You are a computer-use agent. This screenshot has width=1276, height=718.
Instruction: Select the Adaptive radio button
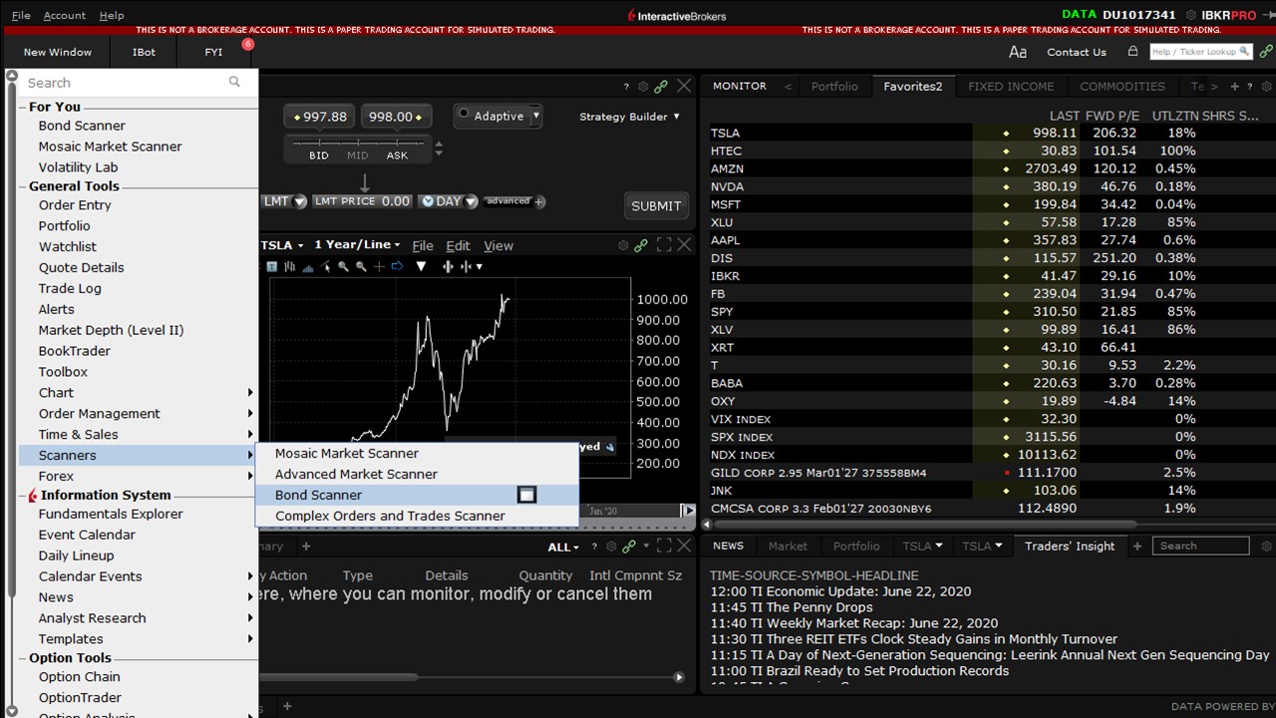pos(464,115)
